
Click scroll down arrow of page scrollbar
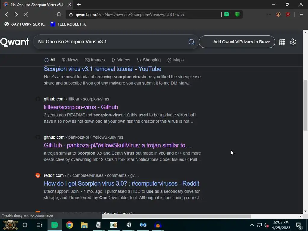point(305,211)
